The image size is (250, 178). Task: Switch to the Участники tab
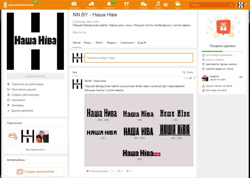point(128,43)
